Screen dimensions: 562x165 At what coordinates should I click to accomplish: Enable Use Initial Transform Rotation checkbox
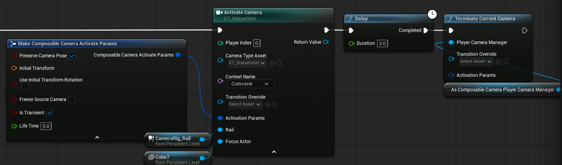pyautogui.click(x=25, y=86)
